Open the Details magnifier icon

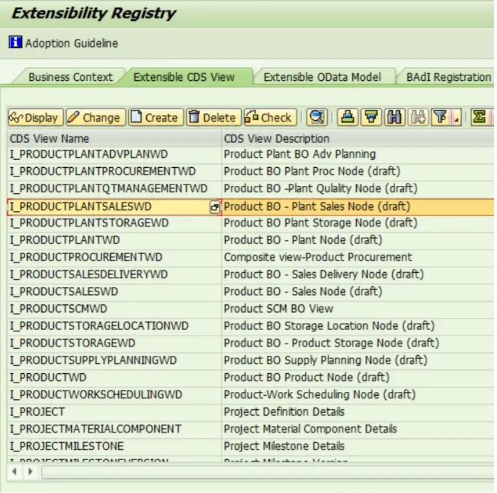tap(317, 118)
